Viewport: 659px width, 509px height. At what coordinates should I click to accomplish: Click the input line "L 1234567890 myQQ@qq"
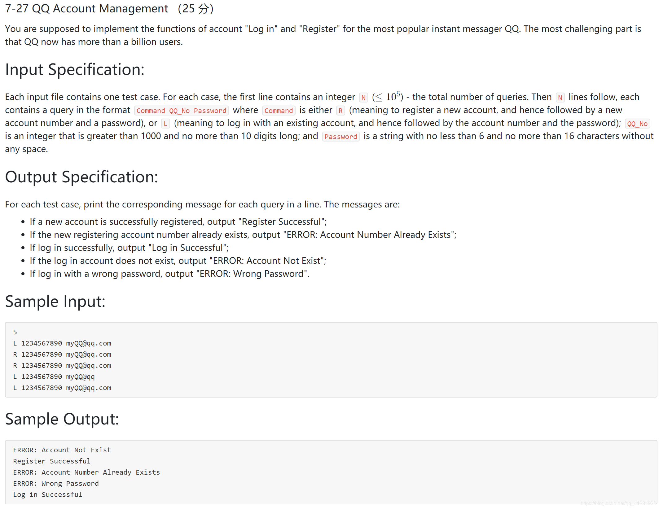pyautogui.click(x=54, y=376)
